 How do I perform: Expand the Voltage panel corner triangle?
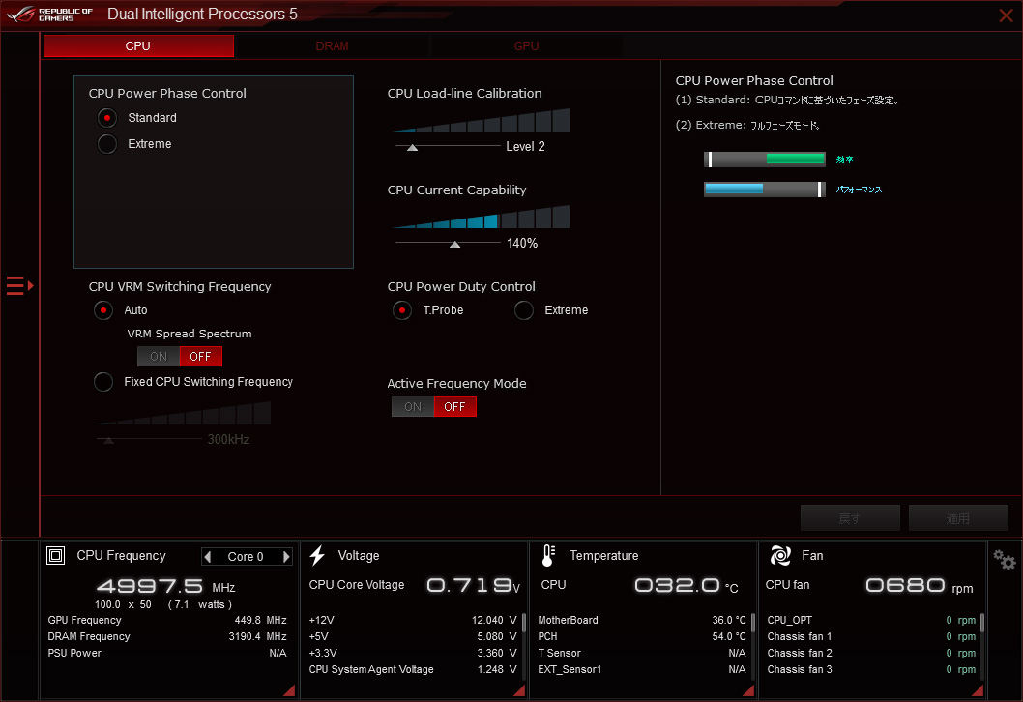click(519, 690)
